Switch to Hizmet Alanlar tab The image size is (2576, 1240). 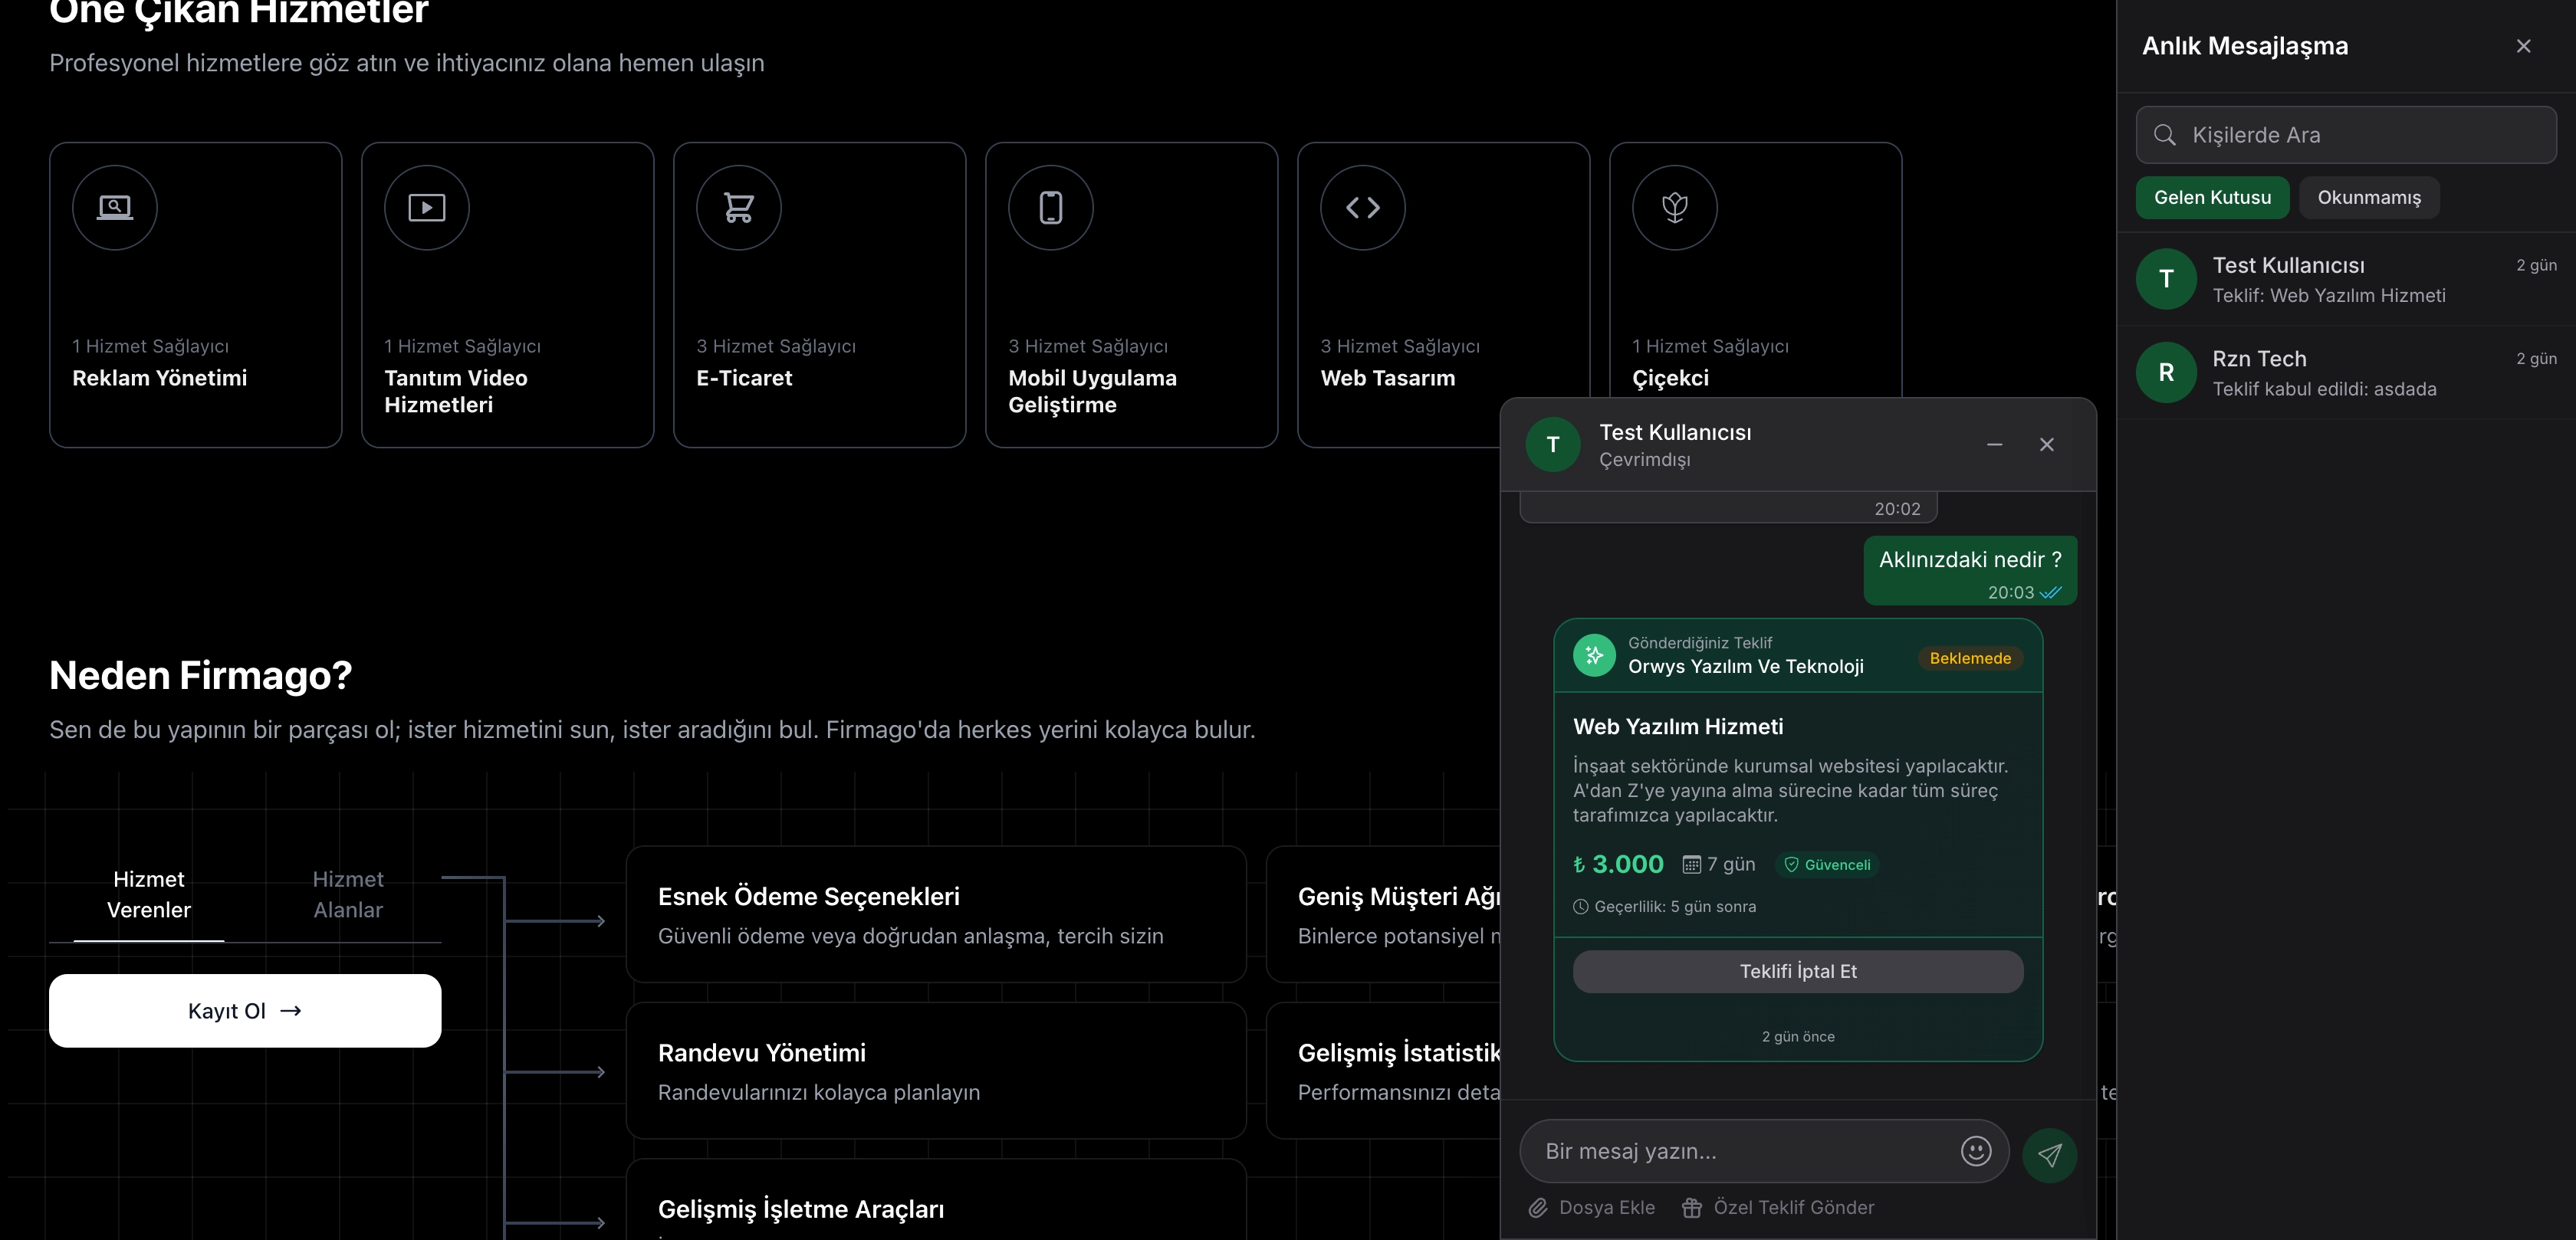pyautogui.click(x=347, y=894)
